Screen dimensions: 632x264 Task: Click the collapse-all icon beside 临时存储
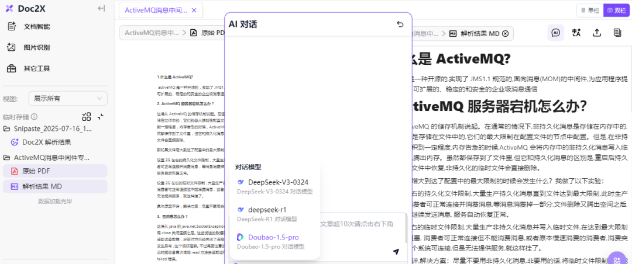[101, 117]
